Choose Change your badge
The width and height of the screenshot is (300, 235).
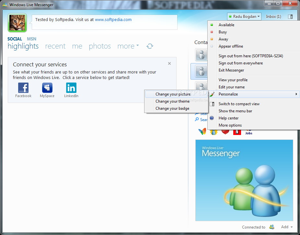point(176,108)
